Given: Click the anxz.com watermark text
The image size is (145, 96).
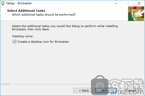Looking at the screenshot, I should (x=127, y=92).
